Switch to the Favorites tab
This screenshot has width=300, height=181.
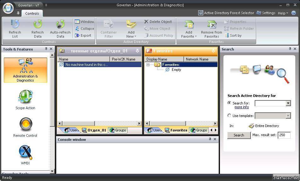(x=176, y=130)
